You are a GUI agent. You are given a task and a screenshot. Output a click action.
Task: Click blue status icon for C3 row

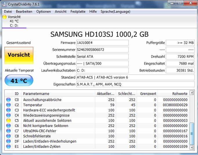tap(8, 110)
